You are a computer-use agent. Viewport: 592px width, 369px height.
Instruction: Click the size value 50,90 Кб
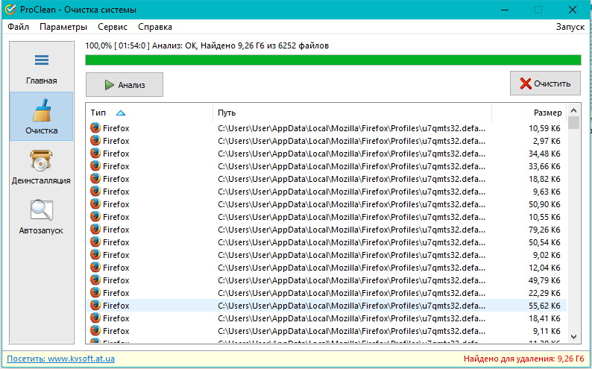pyautogui.click(x=544, y=204)
